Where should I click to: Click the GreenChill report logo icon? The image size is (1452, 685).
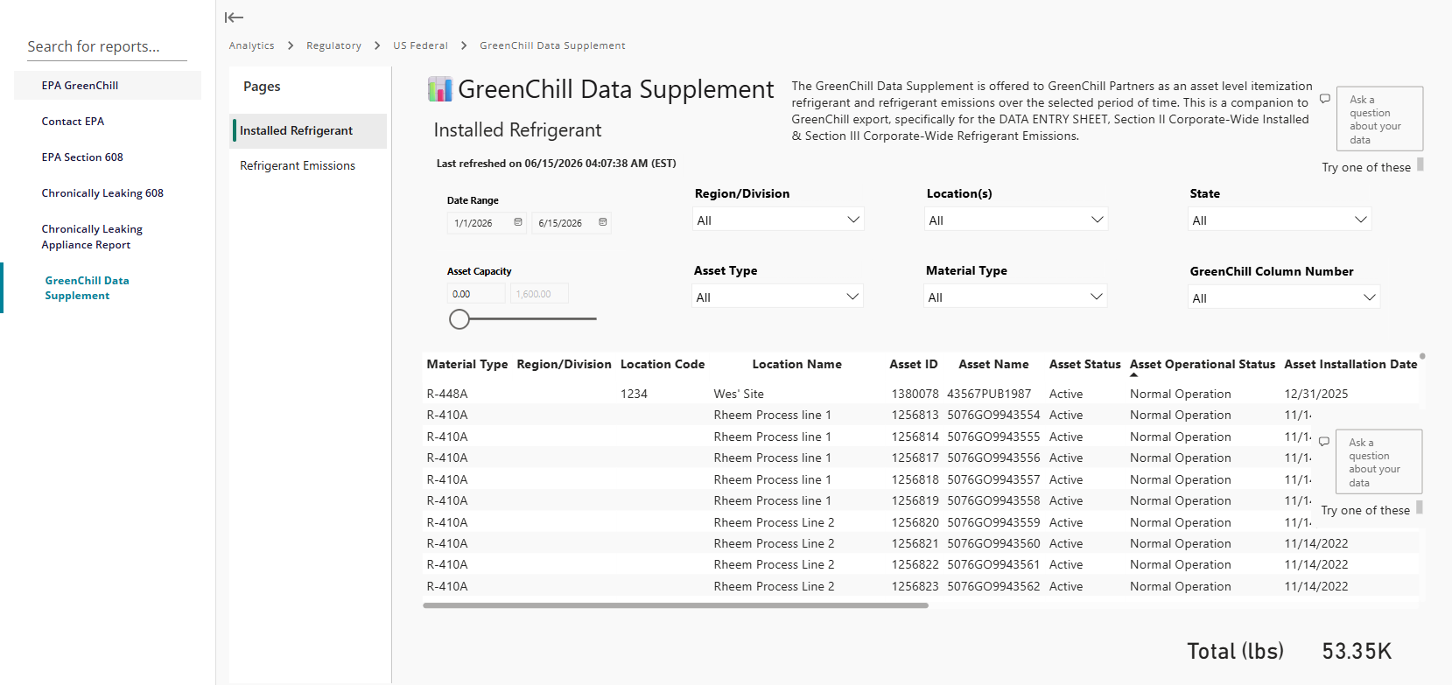click(439, 89)
